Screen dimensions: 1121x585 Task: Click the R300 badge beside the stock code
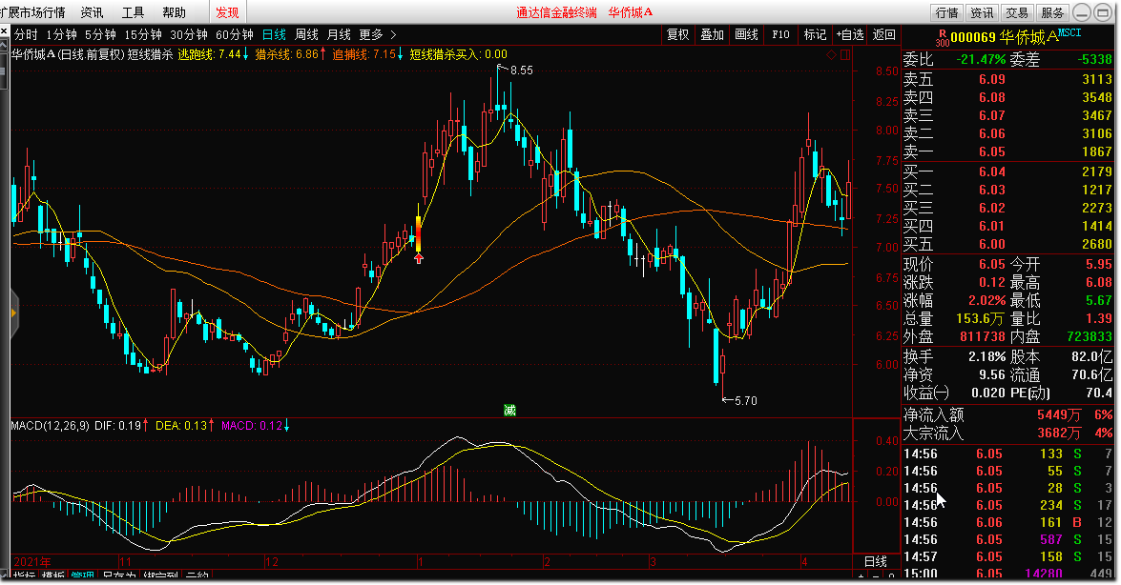click(942, 38)
